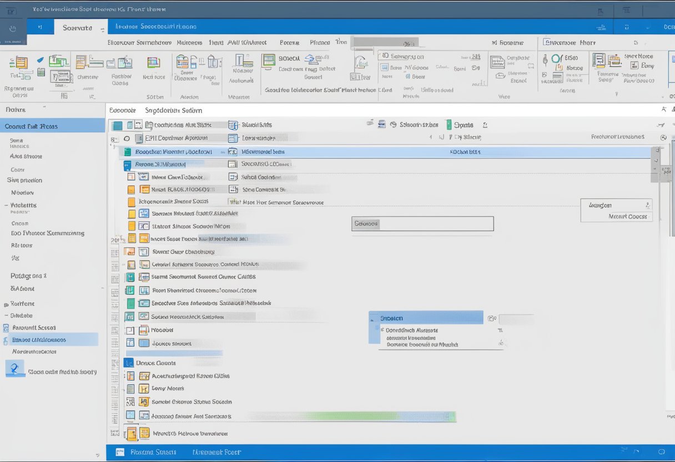Screen dimensions: 675x462
Task: Mark the second message's checkbox
Action: click(x=130, y=164)
